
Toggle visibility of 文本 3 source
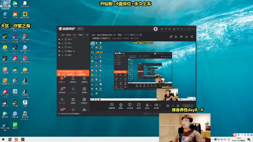59,47
